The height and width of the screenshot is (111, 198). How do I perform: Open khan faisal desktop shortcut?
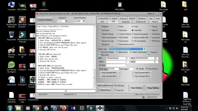(11, 81)
